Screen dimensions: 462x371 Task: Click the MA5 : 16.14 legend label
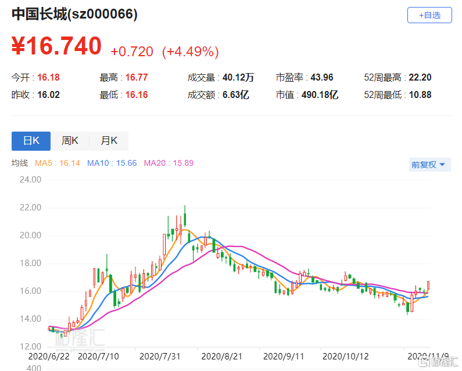[x=58, y=163]
